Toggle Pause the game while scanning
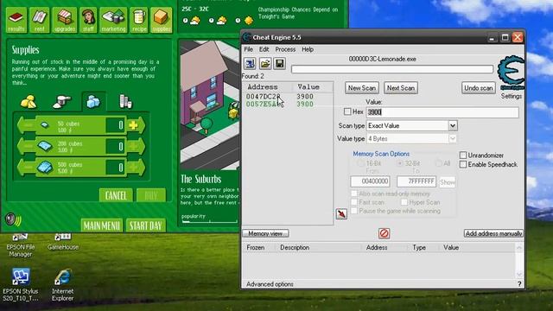This screenshot has width=553, height=311. point(354,211)
